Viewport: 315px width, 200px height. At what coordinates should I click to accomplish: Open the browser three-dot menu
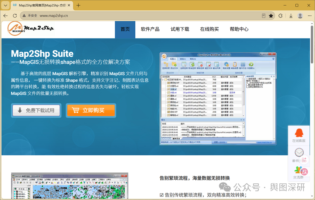(309, 16)
